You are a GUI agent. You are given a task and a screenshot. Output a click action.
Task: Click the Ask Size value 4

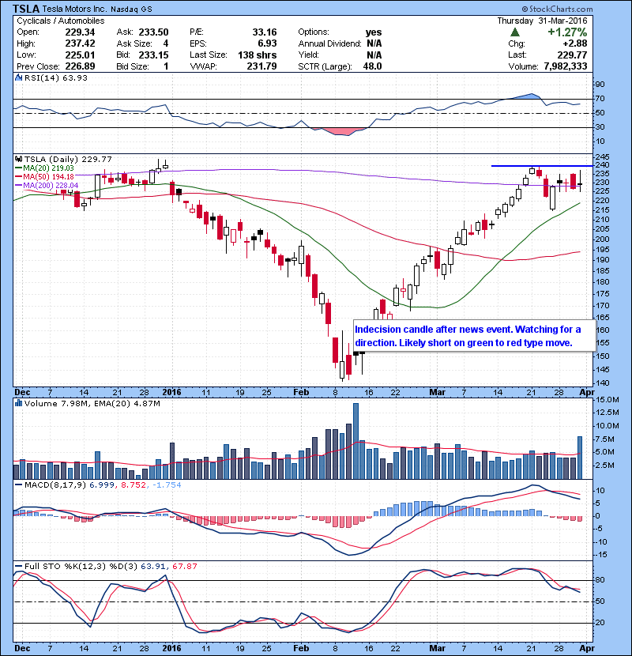pyautogui.click(x=166, y=43)
